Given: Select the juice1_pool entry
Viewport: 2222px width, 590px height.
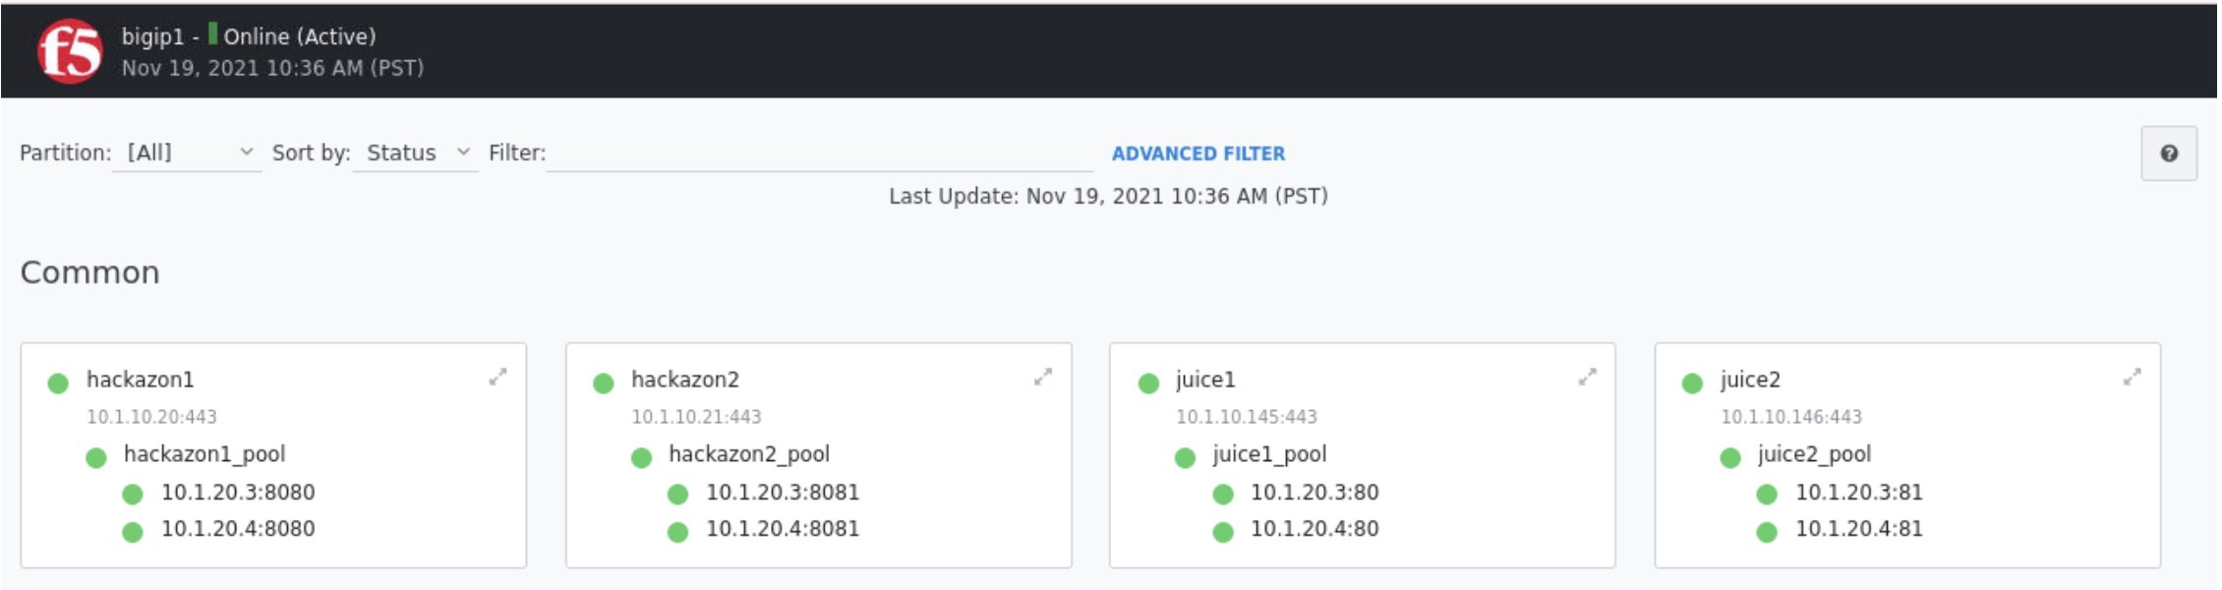Looking at the screenshot, I should [x=1269, y=454].
